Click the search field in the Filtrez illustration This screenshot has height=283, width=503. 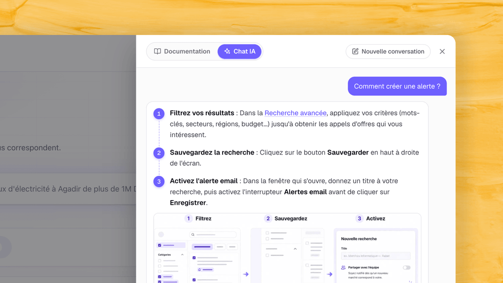pos(213,235)
